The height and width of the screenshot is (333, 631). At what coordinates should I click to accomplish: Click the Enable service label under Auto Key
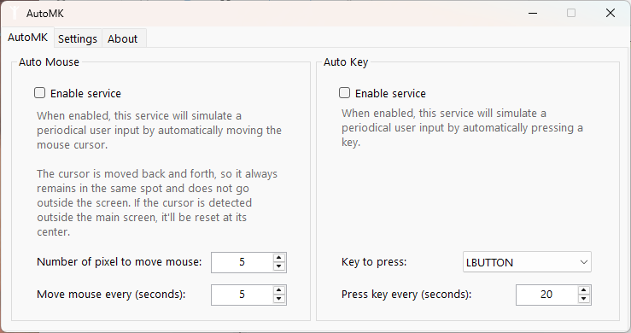390,93
